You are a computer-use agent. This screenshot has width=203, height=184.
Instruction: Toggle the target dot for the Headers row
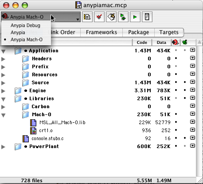176,58
